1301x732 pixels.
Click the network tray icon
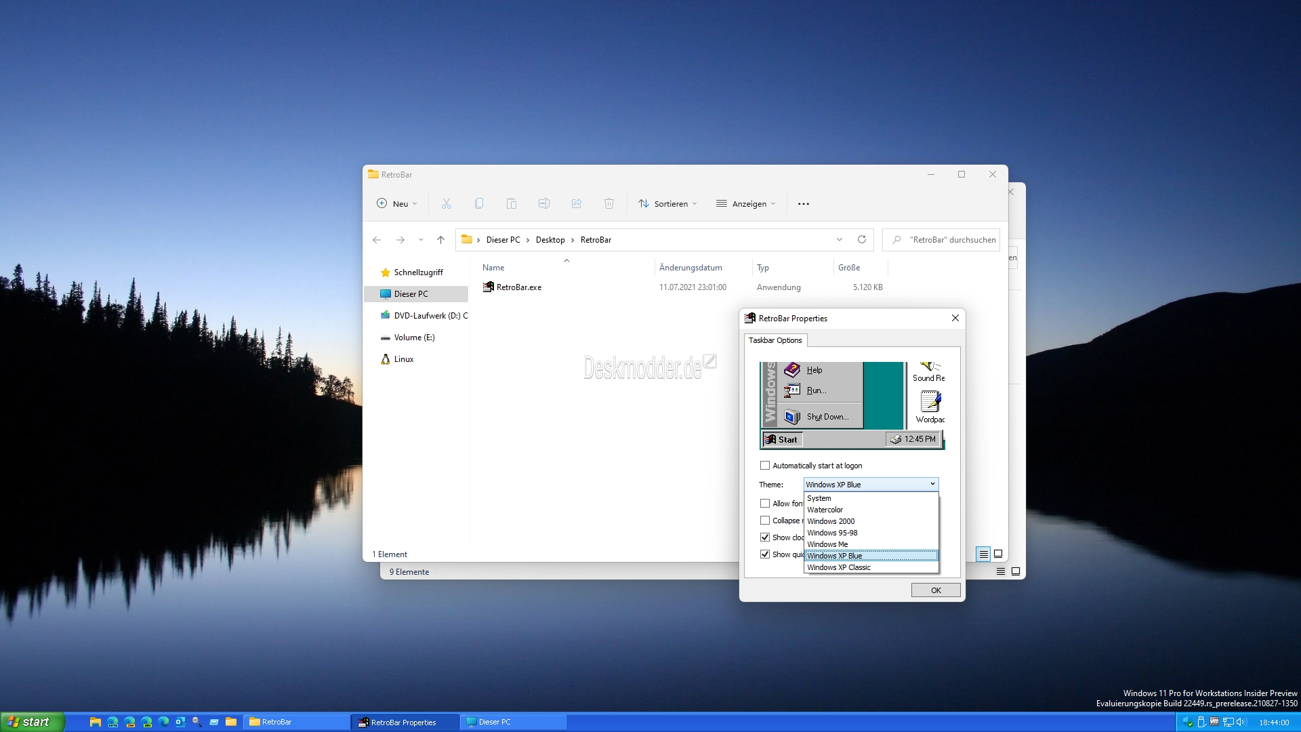tap(1228, 723)
